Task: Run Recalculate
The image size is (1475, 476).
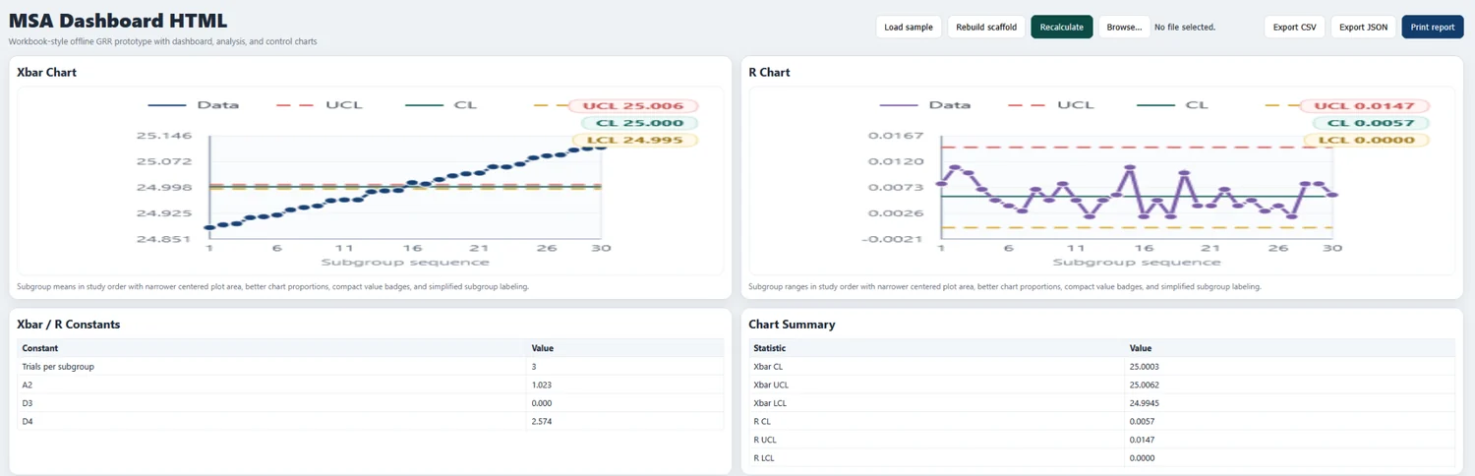Action: 1061,27
